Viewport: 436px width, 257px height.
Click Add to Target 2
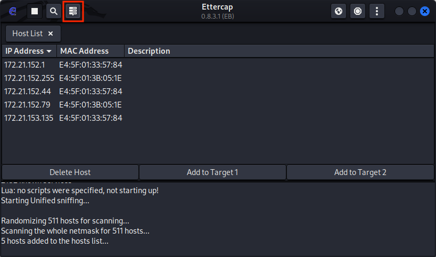[360, 172]
